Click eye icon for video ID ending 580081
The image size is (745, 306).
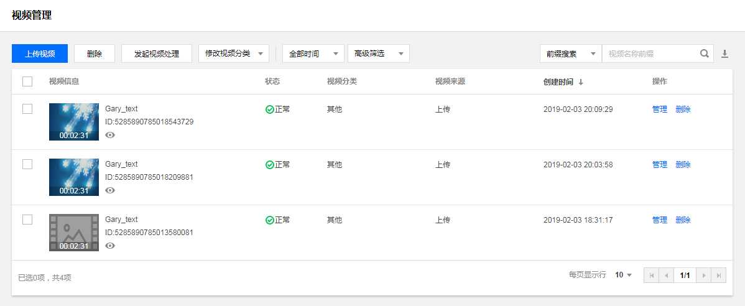point(110,246)
